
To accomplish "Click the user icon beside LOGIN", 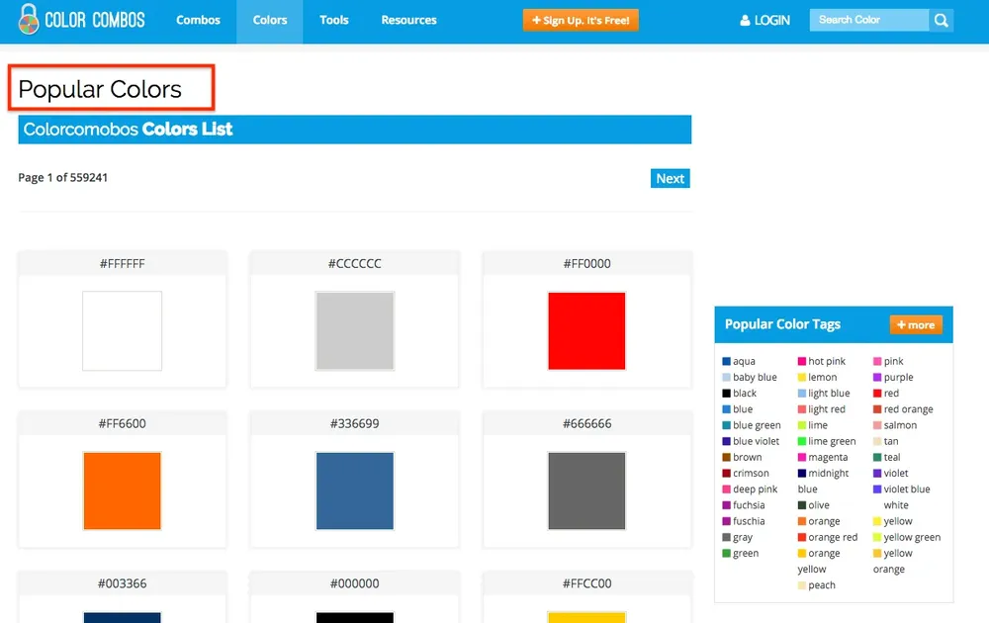I will pyautogui.click(x=745, y=20).
